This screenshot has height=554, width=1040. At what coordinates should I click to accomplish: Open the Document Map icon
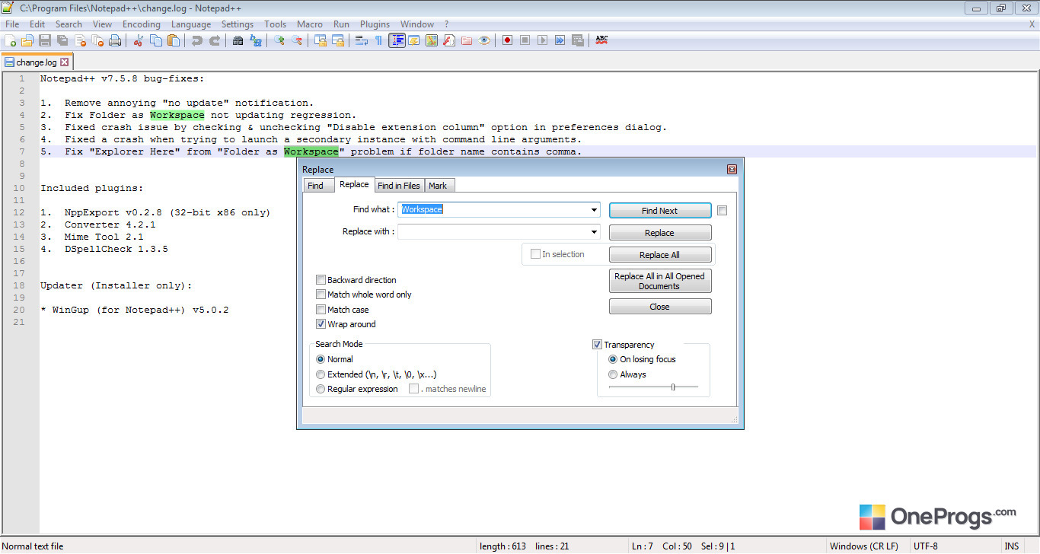point(432,40)
